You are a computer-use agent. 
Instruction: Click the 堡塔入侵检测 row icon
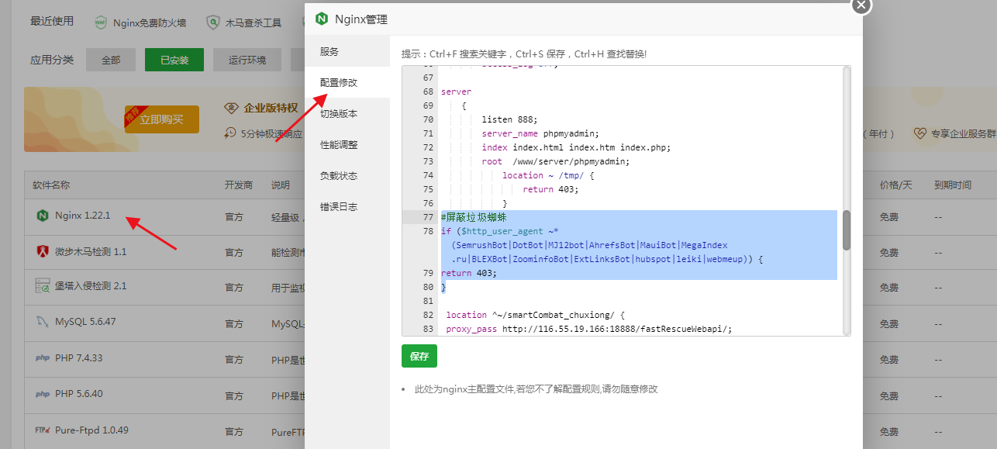click(x=42, y=286)
